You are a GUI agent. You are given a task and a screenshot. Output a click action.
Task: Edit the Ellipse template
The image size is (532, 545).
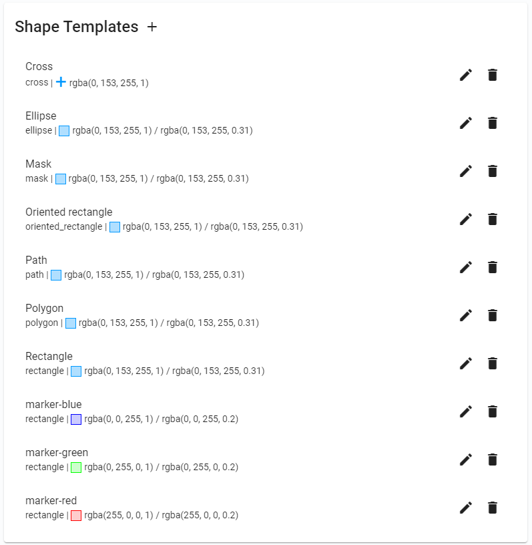[466, 123]
